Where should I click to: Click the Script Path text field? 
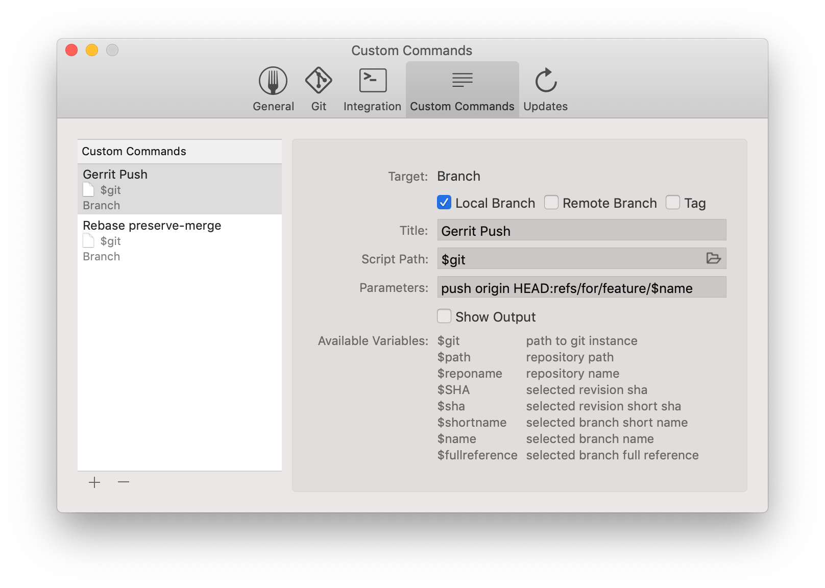click(562, 259)
